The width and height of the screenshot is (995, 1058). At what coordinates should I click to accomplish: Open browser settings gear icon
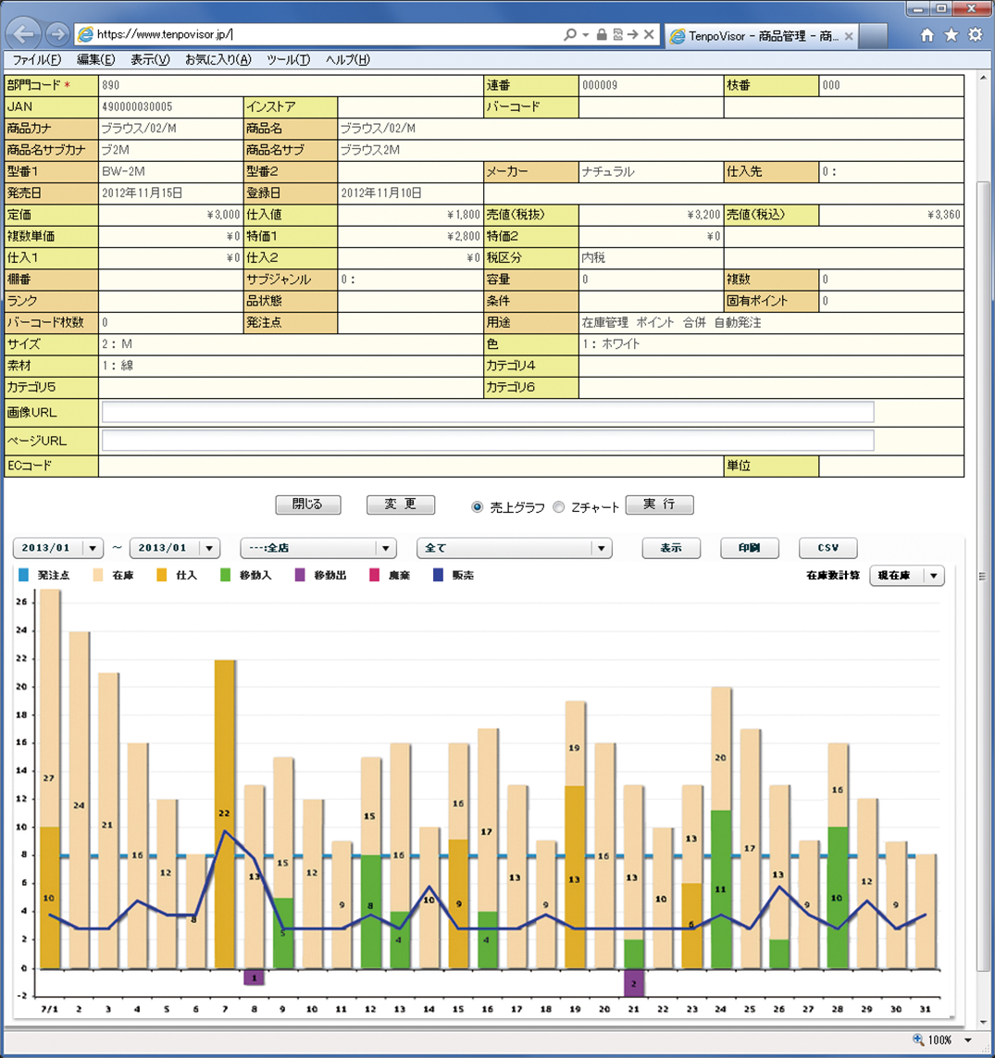pos(975,35)
